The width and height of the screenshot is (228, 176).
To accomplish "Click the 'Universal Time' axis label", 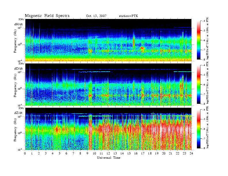I will pyautogui.click(x=109, y=158).
